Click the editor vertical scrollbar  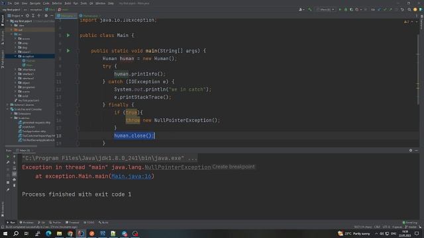click(418, 70)
